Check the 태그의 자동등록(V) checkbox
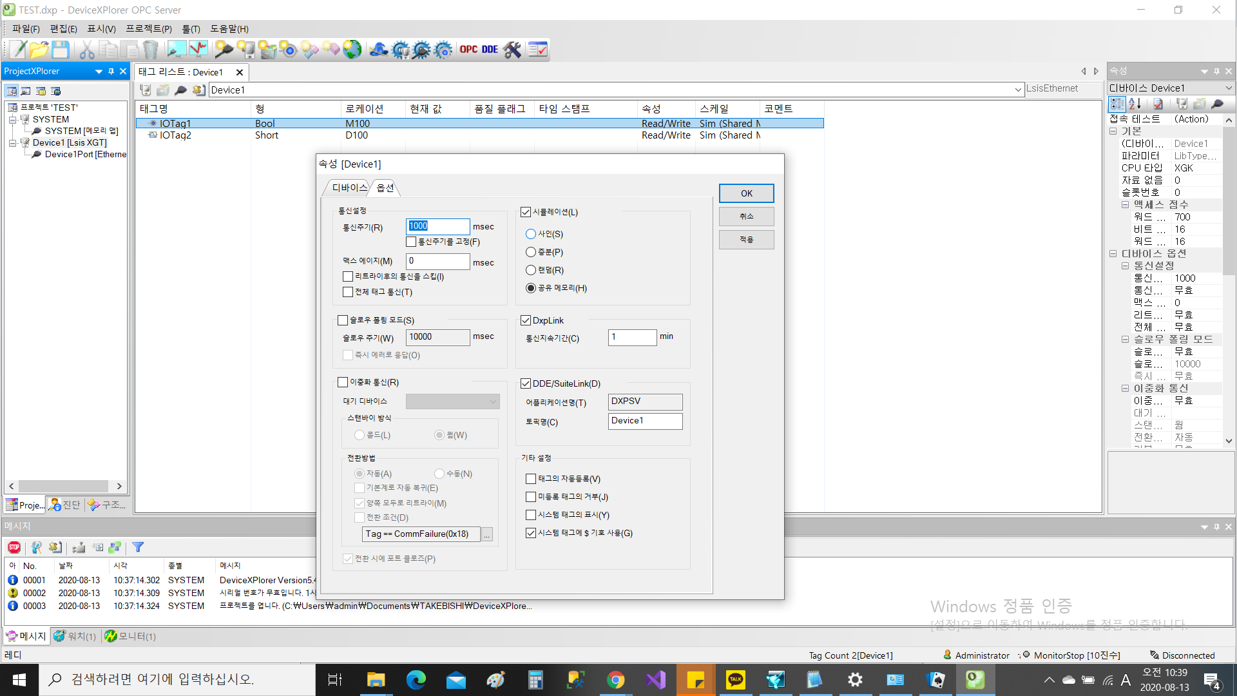Image resolution: width=1237 pixels, height=696 pixels. click(x=531, y=479)
